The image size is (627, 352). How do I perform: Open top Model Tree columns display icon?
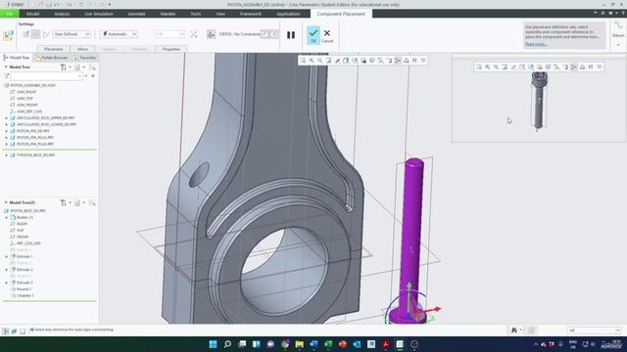pyautogui.click(x=77, y=67)
